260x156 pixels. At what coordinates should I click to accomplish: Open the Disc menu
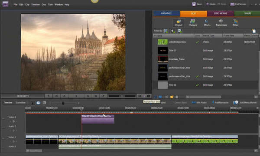pos(44,4)
